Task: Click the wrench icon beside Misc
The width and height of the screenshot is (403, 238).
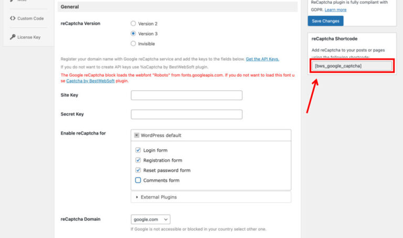Action: [13, 1]
